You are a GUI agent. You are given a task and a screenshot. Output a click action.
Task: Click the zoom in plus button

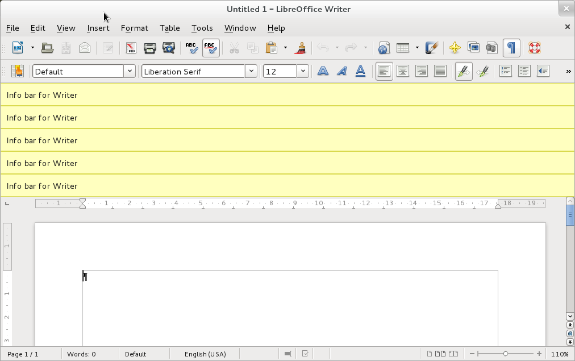[539, 354]
